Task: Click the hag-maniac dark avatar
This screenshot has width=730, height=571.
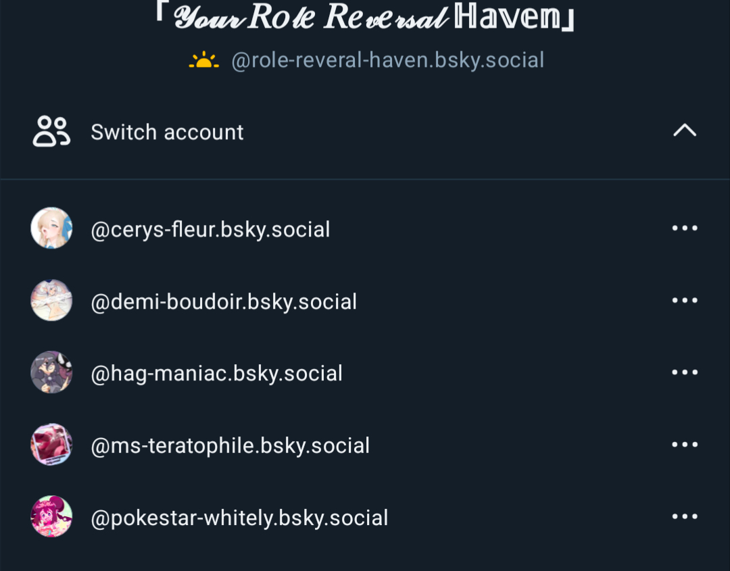Action: pos(51,372)
